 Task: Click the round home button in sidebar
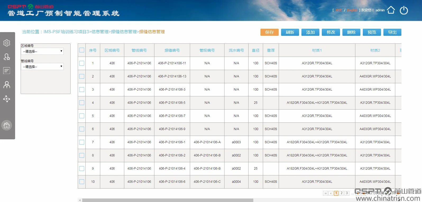7,125
